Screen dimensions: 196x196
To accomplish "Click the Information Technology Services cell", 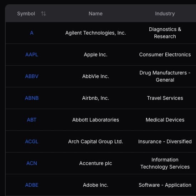I will 165,163.
